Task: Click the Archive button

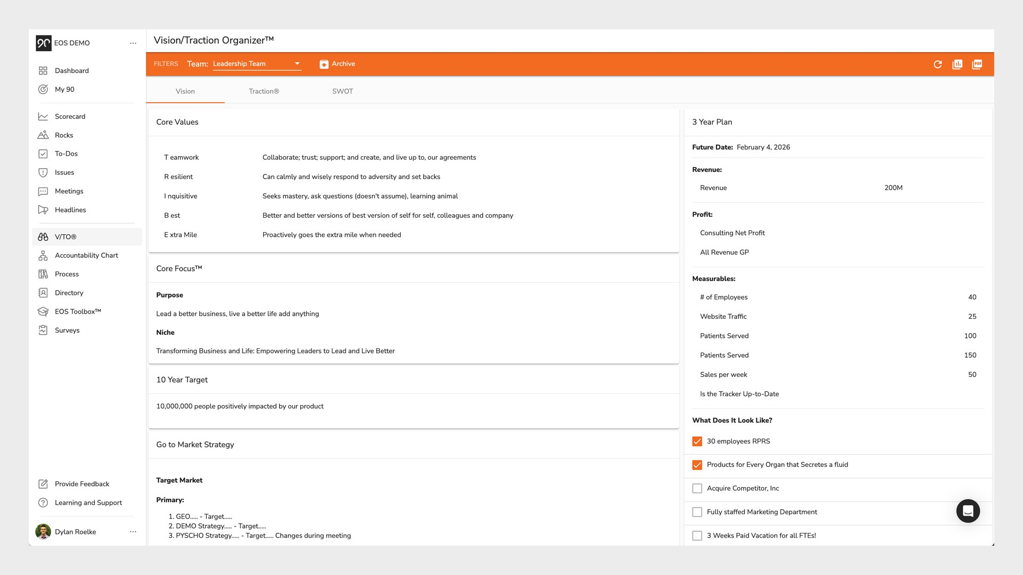Action: [x=337, y=64]
